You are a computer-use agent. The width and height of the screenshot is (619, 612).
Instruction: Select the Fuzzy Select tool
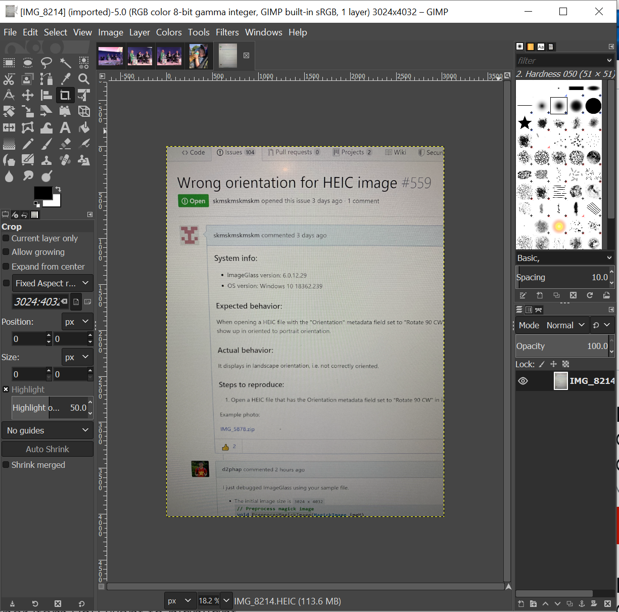(x=65, y=63)
